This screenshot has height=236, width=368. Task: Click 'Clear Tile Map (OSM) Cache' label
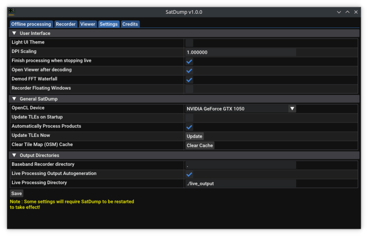tap(42, 144)
